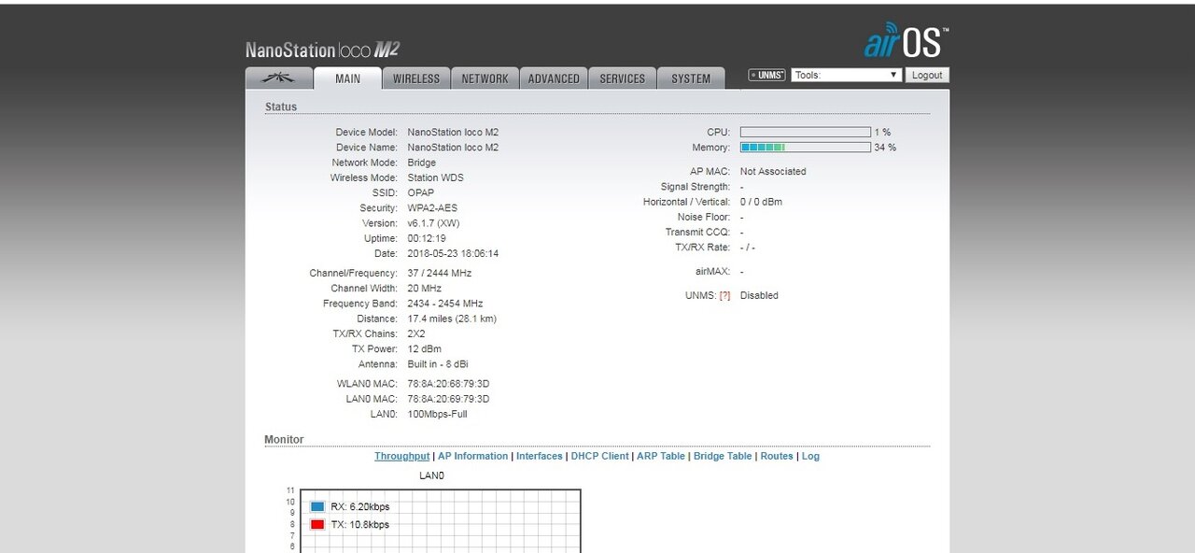Click the airOS logo
Screen dimensions: 1195x553
(x=906, y=41)
